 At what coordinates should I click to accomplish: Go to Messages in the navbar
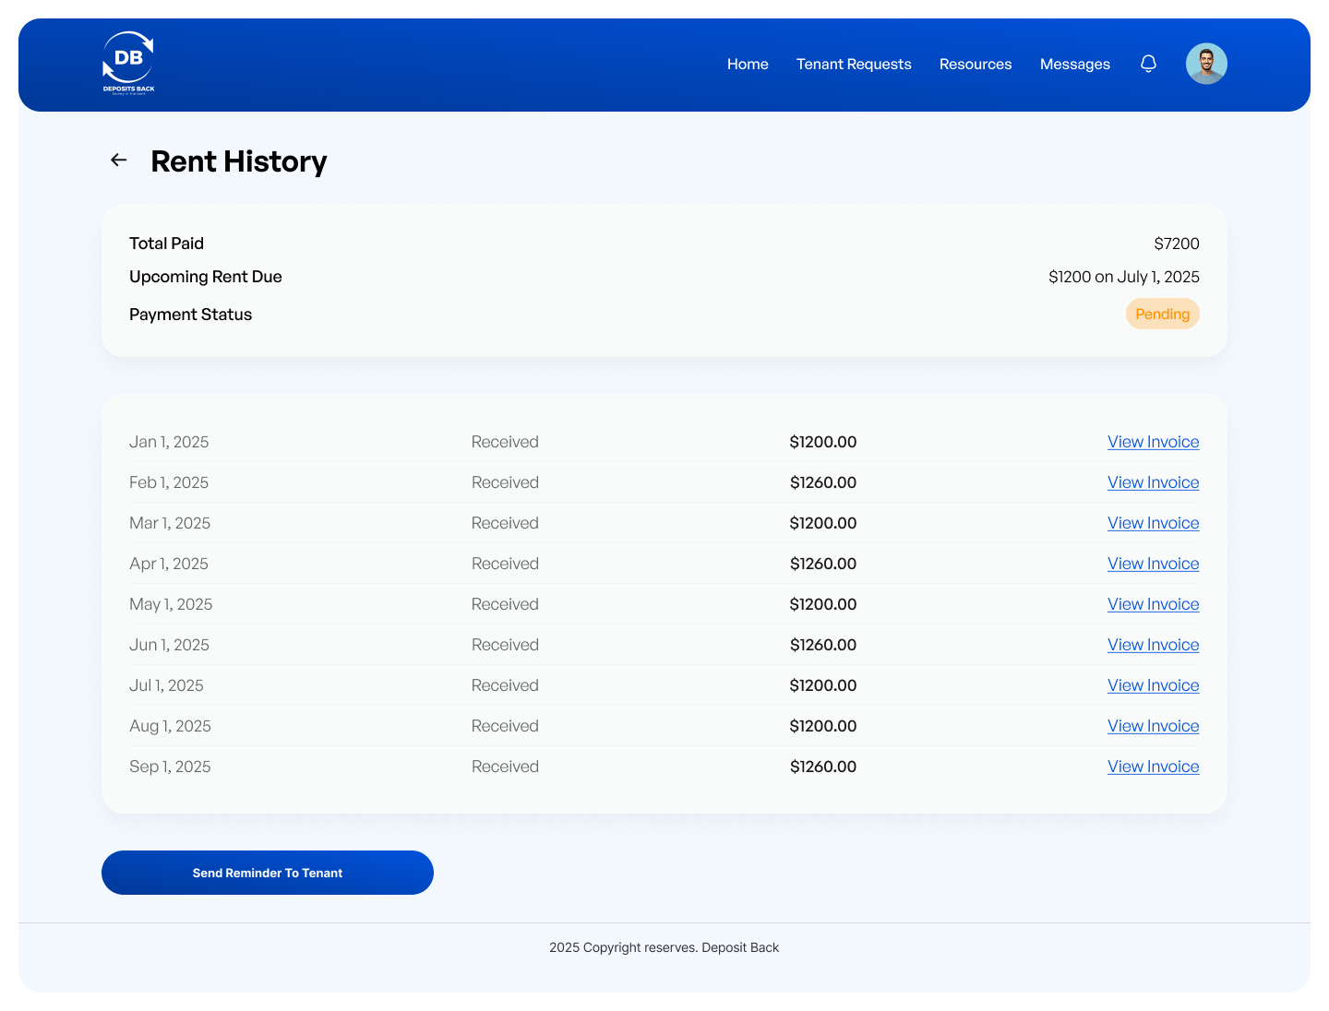click(x=1074, y=65)
